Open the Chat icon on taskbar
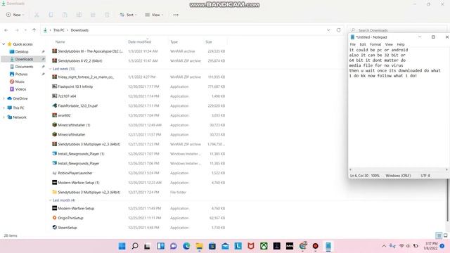This screenshot has width=450, height=253. pos(174,246)
